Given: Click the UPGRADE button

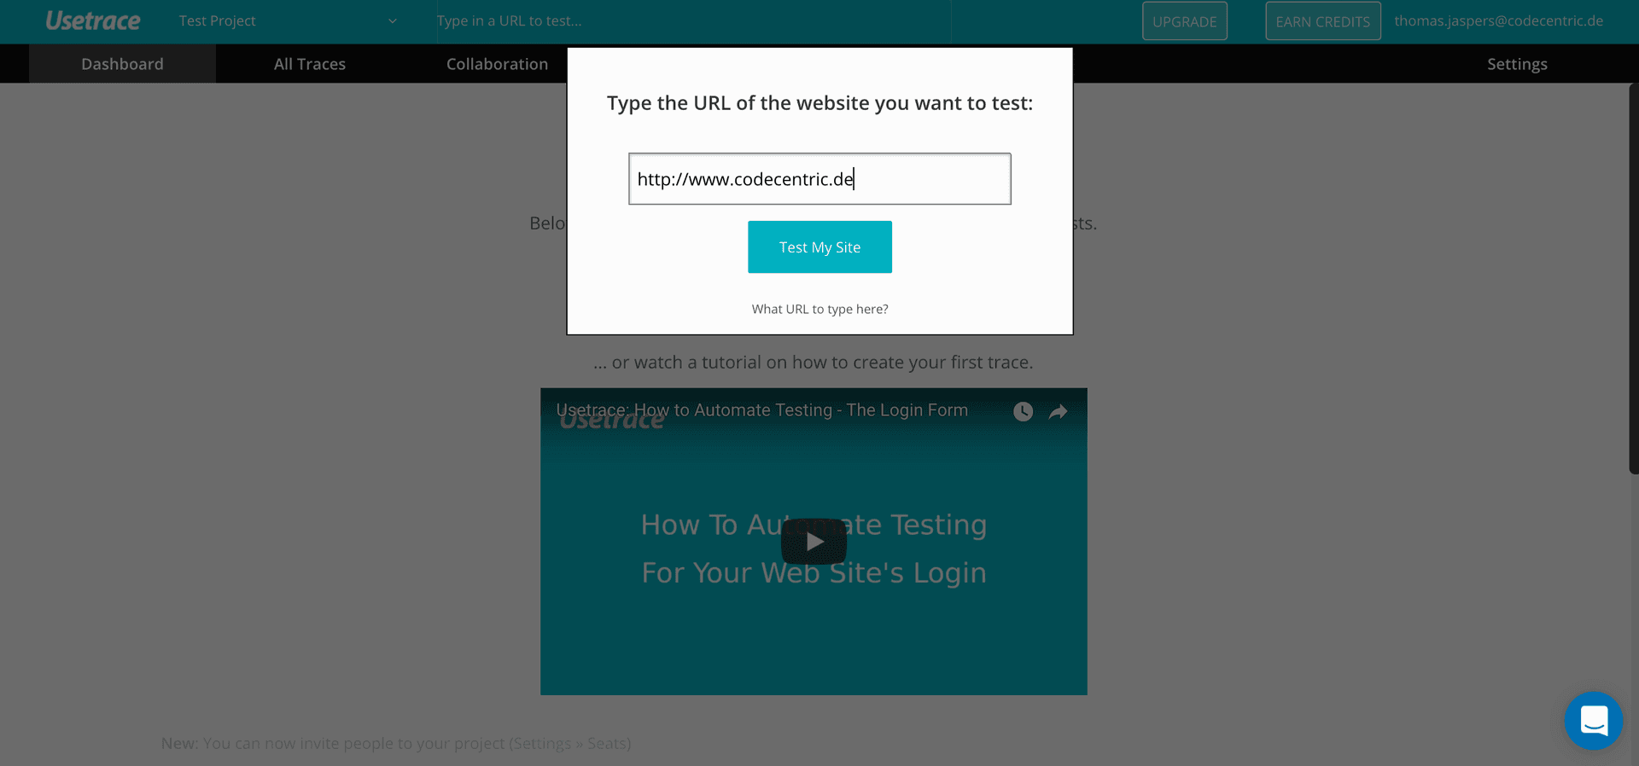Looking at the screenshot, I should pyautogui.click(x=1185, y=21).
